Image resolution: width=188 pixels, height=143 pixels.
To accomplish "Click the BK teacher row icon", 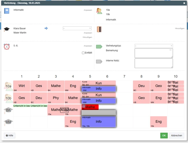I will click(8, 110).
